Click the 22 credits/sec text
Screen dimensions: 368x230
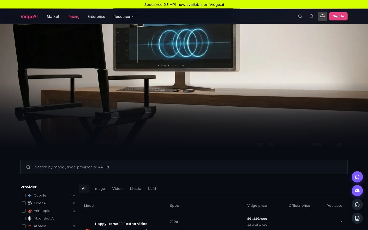pyautogui.click(x=257, y=225)
